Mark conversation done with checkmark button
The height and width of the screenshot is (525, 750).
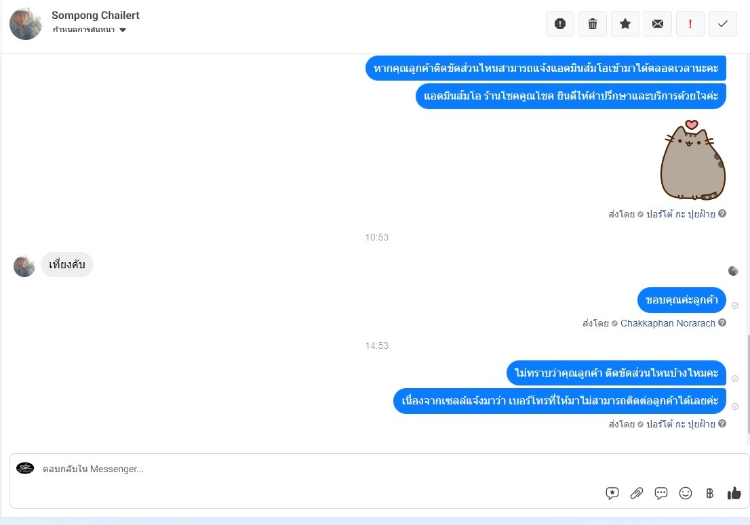(722, 24)
